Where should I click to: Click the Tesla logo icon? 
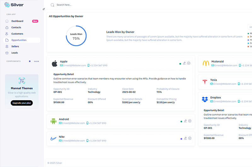click(205, 82)
